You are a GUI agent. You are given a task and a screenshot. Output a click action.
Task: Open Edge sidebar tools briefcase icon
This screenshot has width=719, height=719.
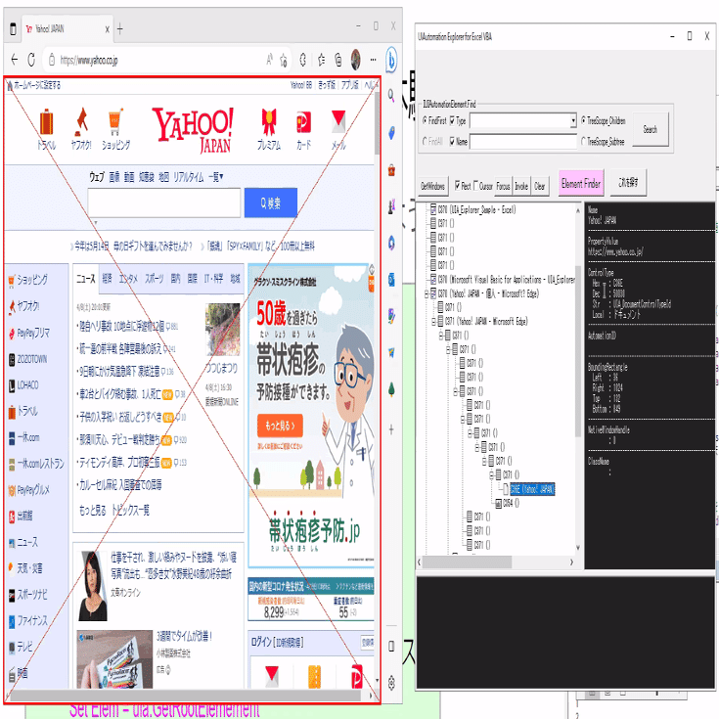click(391, 170)
